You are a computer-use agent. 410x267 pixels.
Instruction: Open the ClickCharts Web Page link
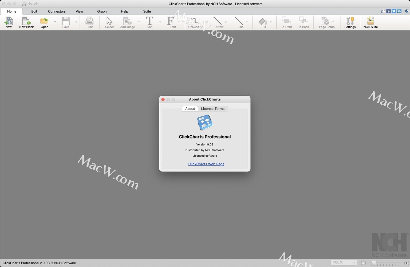tap(206, 164)
